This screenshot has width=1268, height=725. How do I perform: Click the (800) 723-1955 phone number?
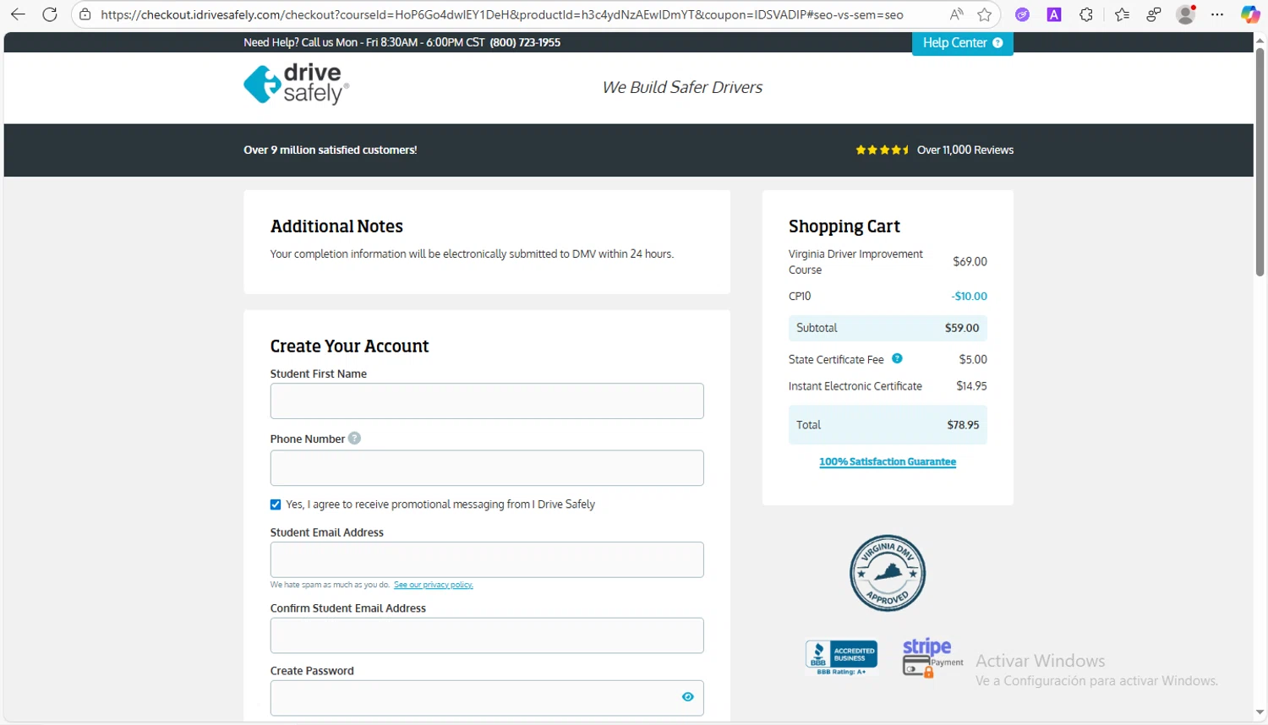[525, 42]
